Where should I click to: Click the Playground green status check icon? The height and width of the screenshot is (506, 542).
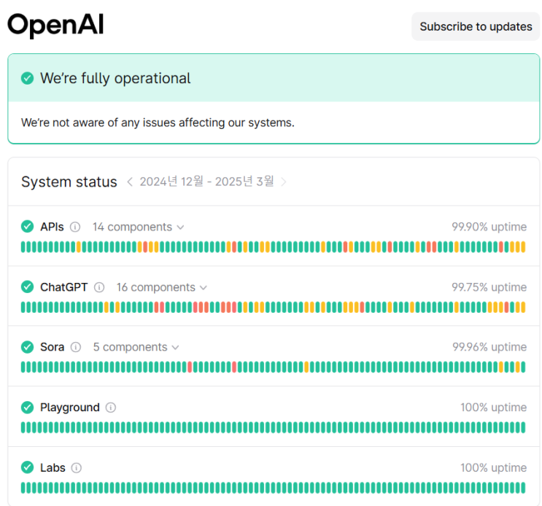coord(27,408)
